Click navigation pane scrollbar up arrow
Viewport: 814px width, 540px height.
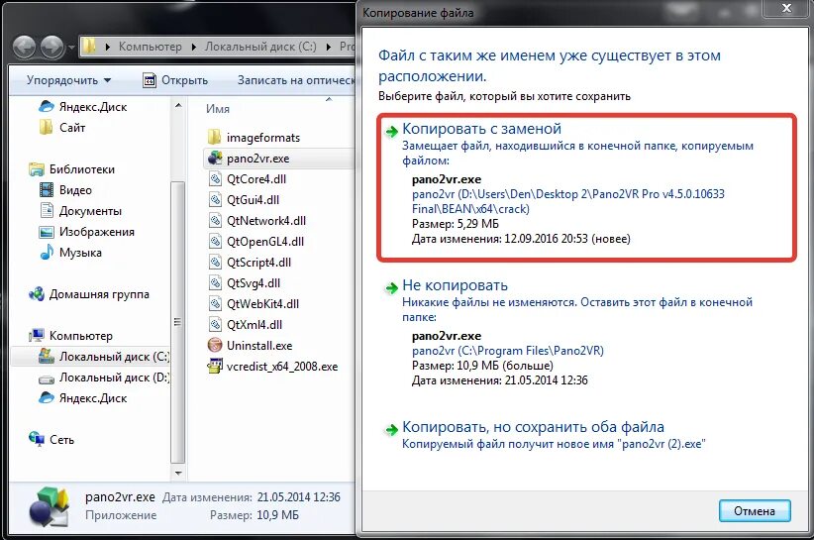click(178, 105)
